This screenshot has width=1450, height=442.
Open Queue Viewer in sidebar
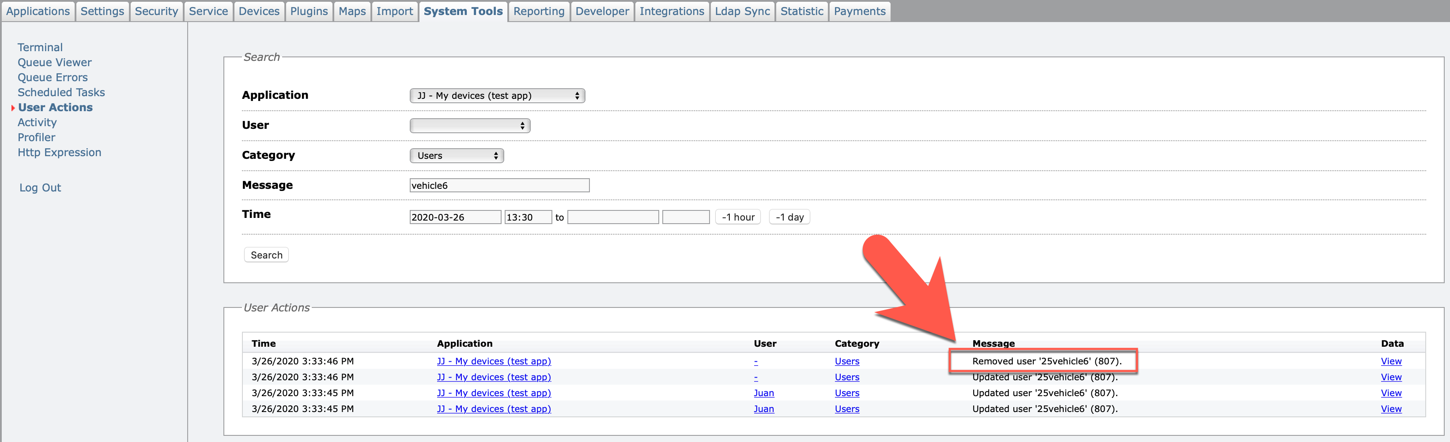(55, 63)
